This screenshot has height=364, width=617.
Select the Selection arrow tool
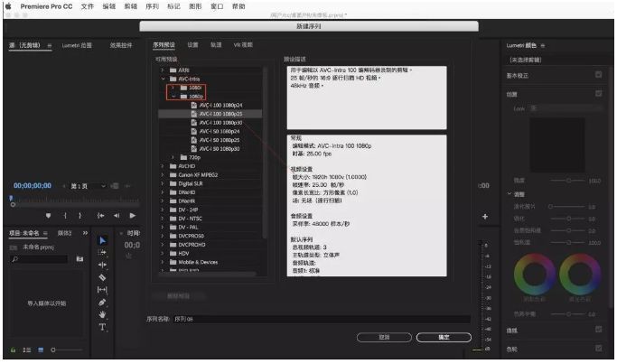[x=102, y=240]
